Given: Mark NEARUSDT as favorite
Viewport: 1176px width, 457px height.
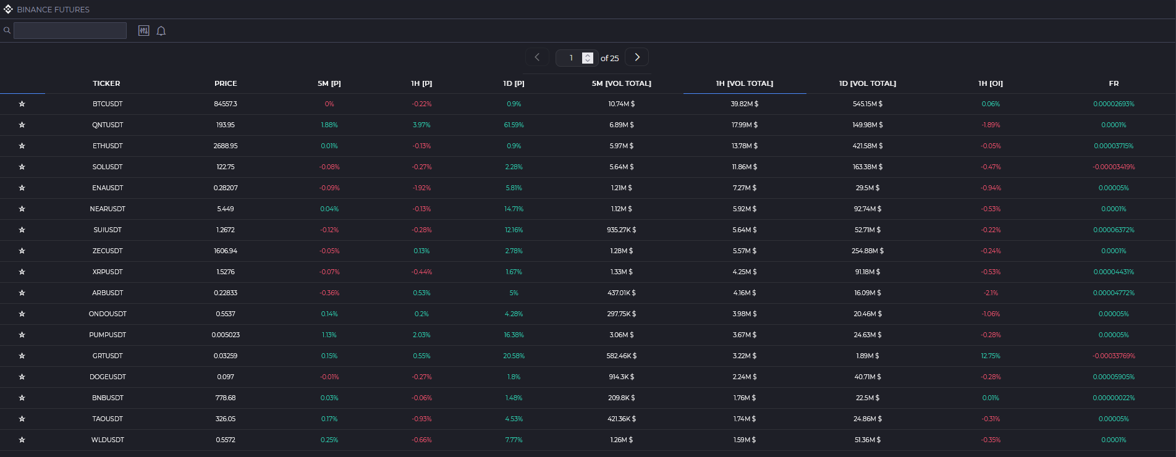Looking at the screenshot, I should tap(22, 209).
